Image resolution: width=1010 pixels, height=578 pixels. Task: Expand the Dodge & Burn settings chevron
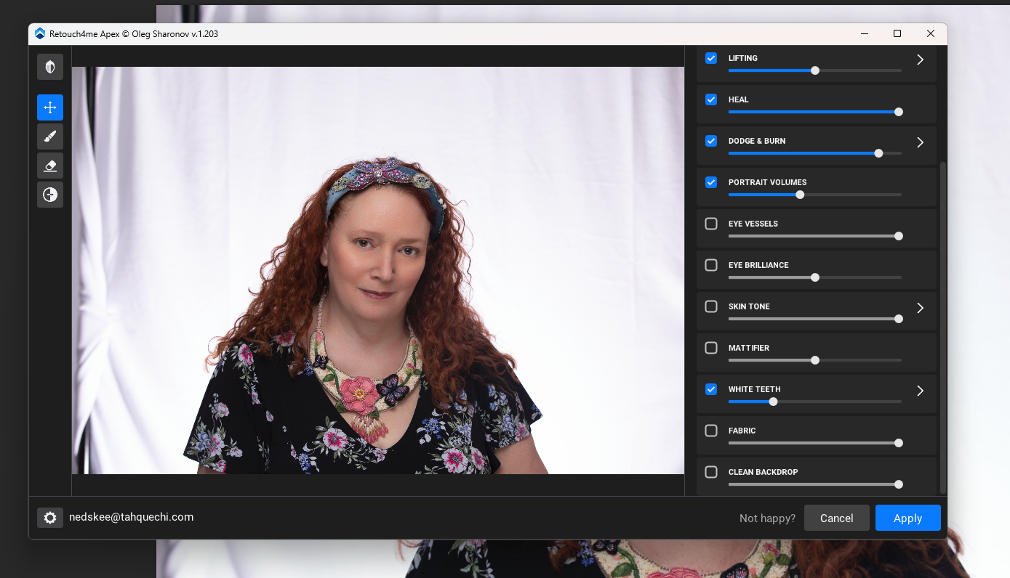920,142
